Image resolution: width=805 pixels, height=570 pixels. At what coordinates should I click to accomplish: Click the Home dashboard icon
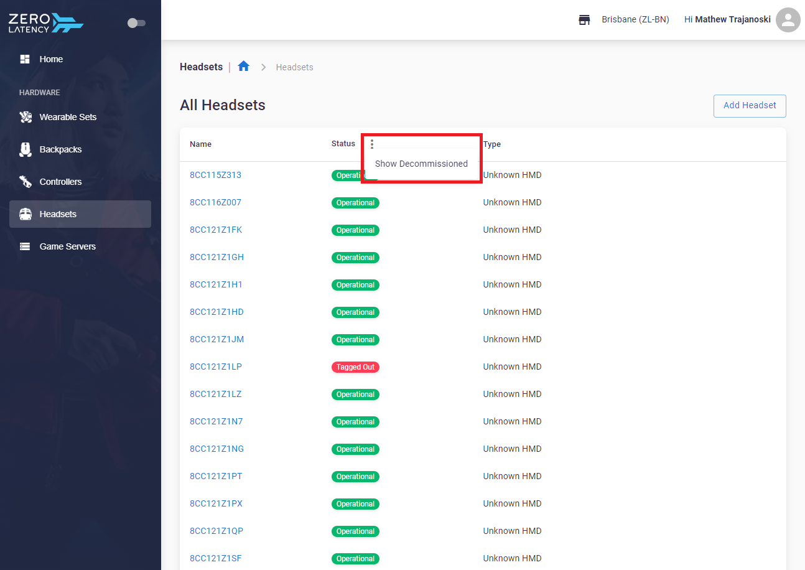25,59
